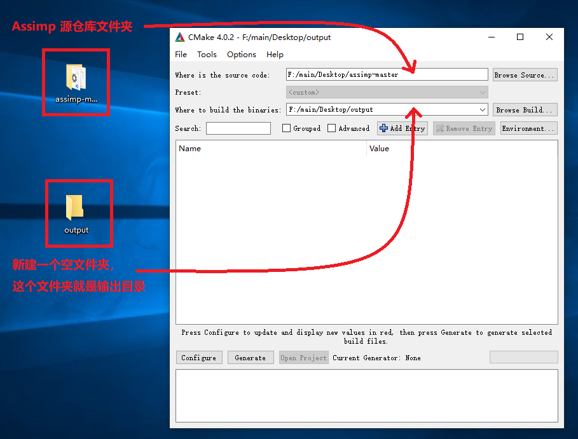Focus the Search input field
578x439 pixels.
tap(238, 128)
